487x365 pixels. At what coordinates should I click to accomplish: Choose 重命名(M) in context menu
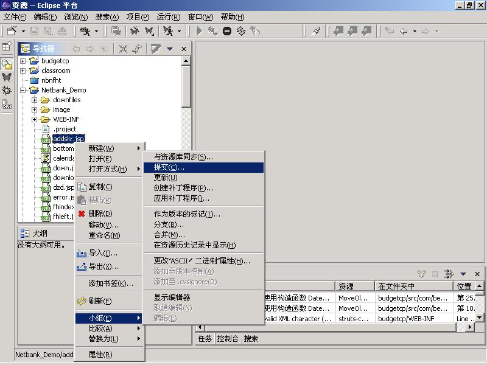(x=109, y=235)
